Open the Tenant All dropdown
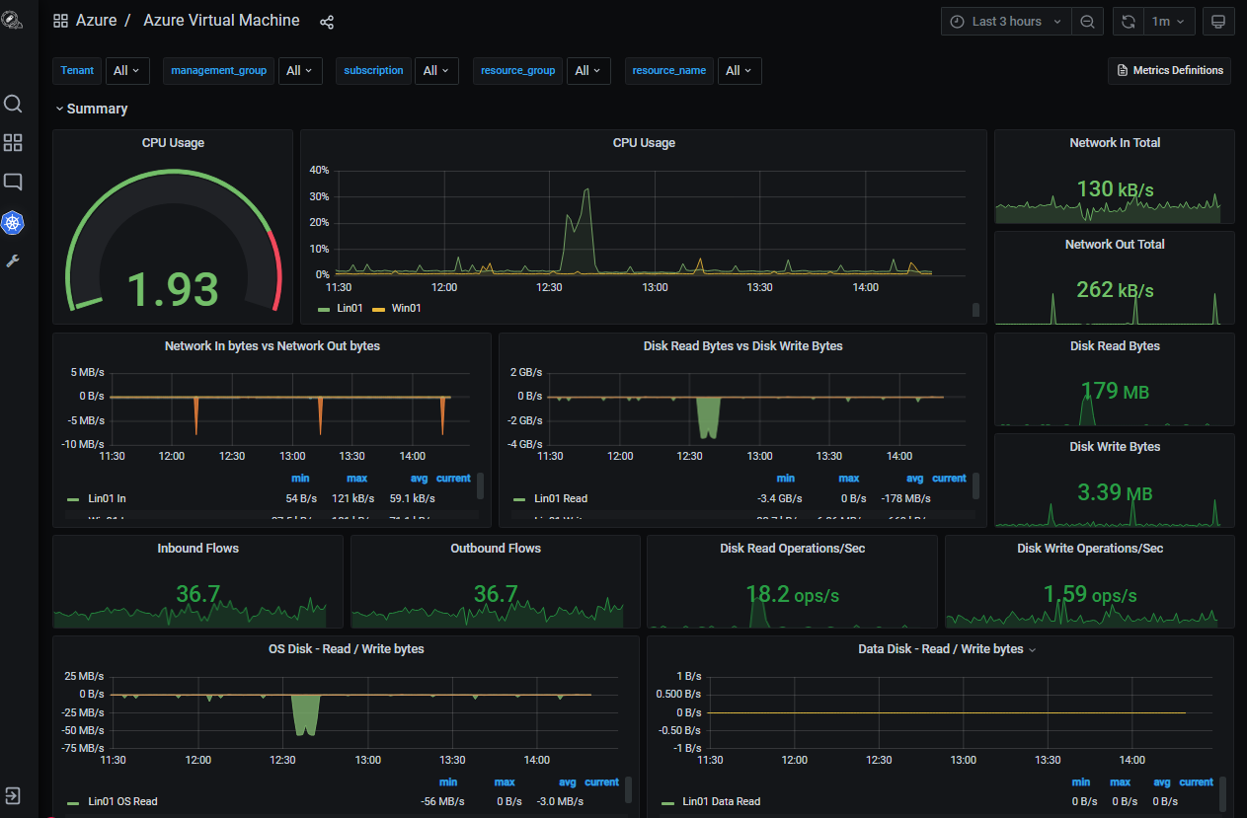 tap(127, 71)
